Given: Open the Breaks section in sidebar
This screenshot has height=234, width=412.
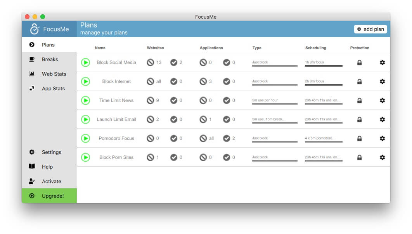Looking at the screenshot, I should pyautogui.click(x=49, y=59).
